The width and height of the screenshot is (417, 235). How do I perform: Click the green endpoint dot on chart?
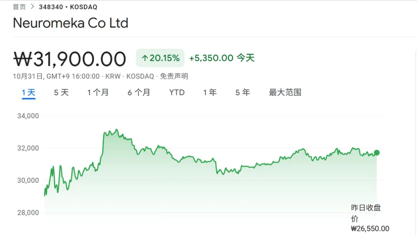[x=377, y=153]
